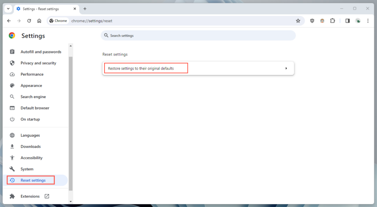
Task: Click the back navigation arrow
Action: 9,21
